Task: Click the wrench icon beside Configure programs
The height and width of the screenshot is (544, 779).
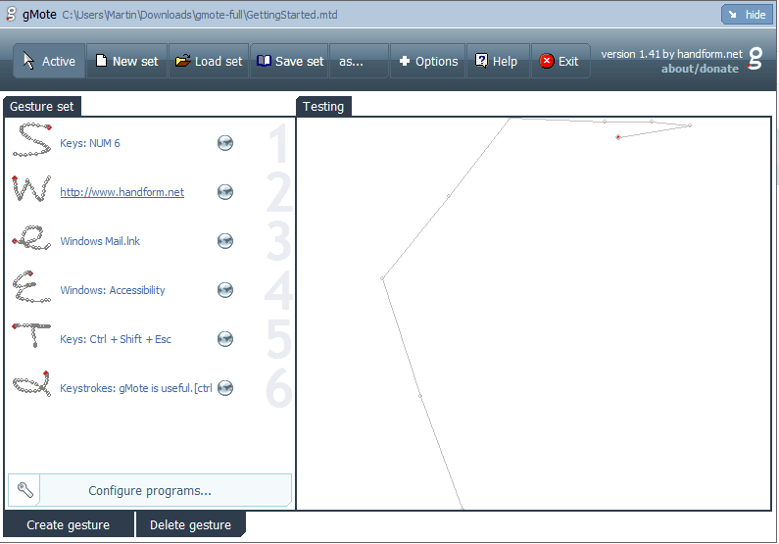Action: [24, 490]
